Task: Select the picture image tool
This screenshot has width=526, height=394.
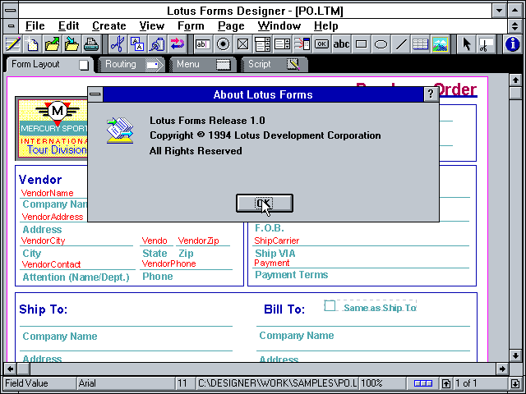Action: tap(441, 44)
